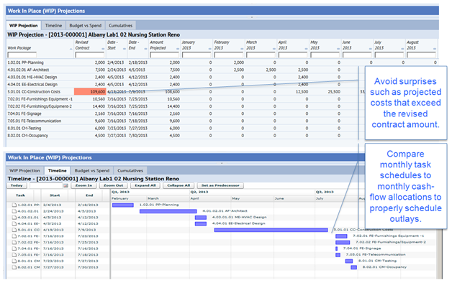Select task icon for 7.02.01 FE row
Screen dimensions: 452x283
14,236
